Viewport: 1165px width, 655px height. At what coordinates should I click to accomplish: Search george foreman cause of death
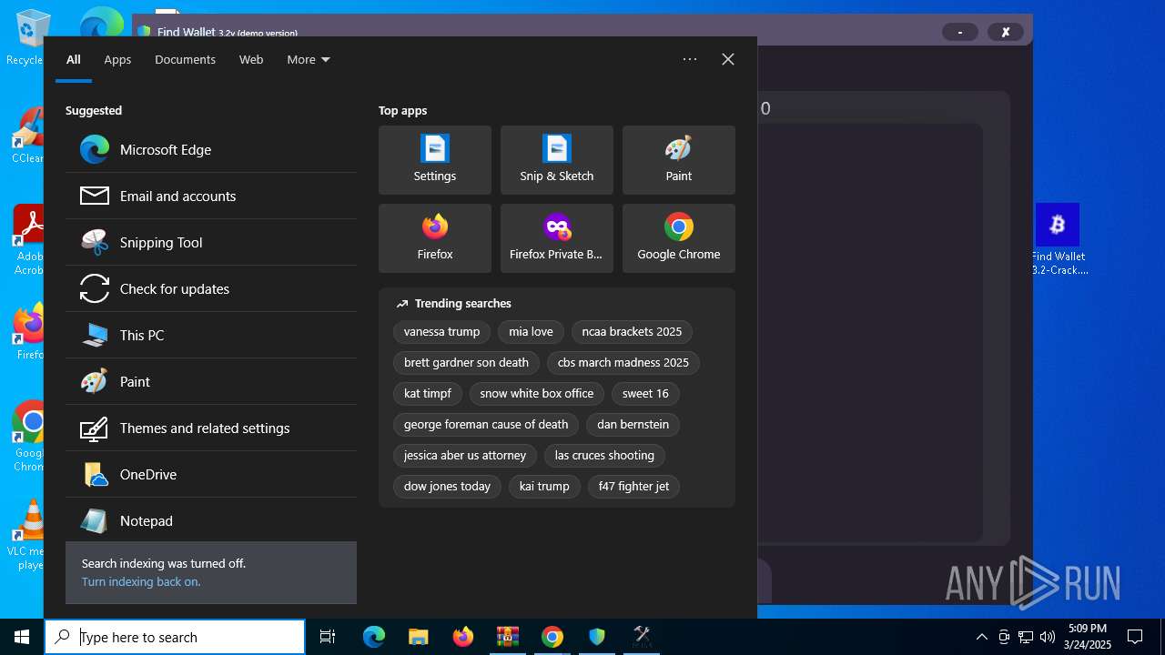[486, 424]
